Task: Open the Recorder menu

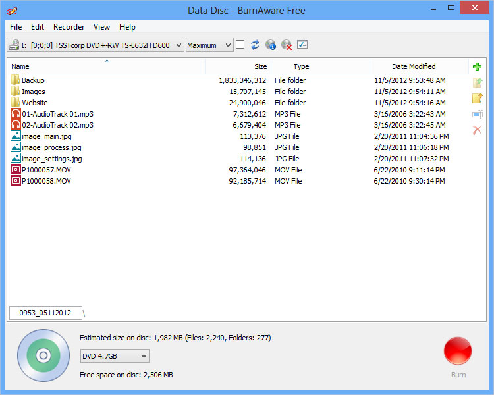Action: (69, 27)
